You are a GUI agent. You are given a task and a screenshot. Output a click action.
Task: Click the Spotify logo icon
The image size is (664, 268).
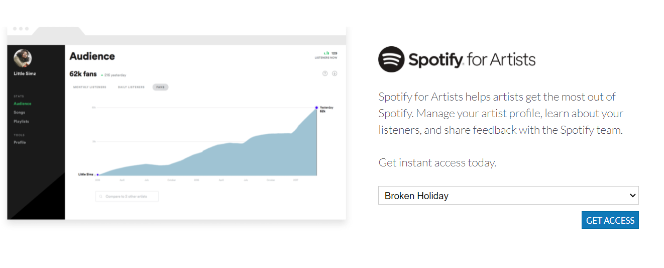point(391,59)
